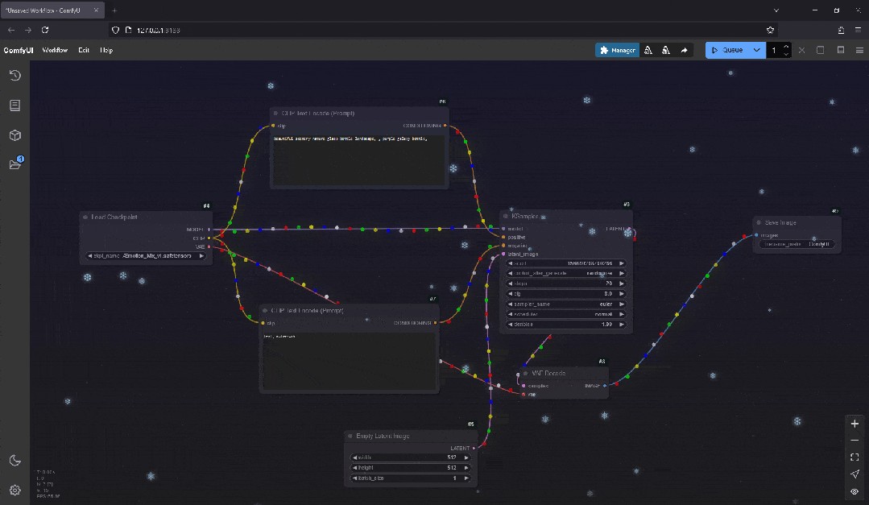
Task: Click the denoise 1.00 value widget
Action: click(x=566, y=325)
